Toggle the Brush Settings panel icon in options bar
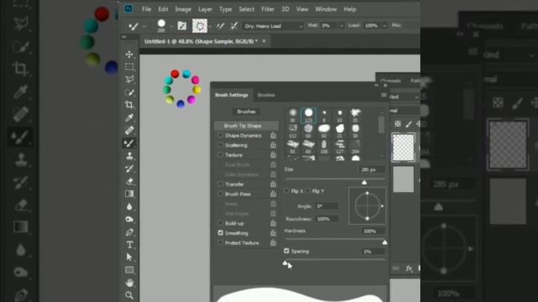Viewport: 538px width, 302px height. (182, 26)
